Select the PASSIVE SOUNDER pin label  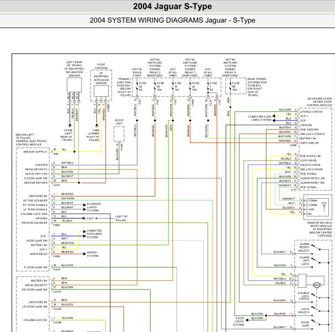click(x=35, y=222)
